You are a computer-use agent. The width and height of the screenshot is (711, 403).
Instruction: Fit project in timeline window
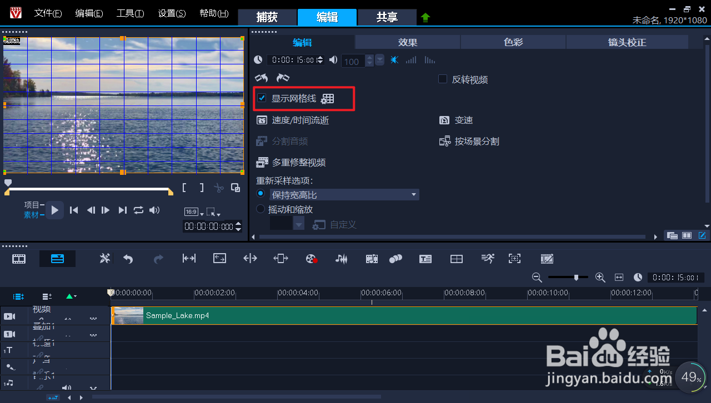coord(619,277)
